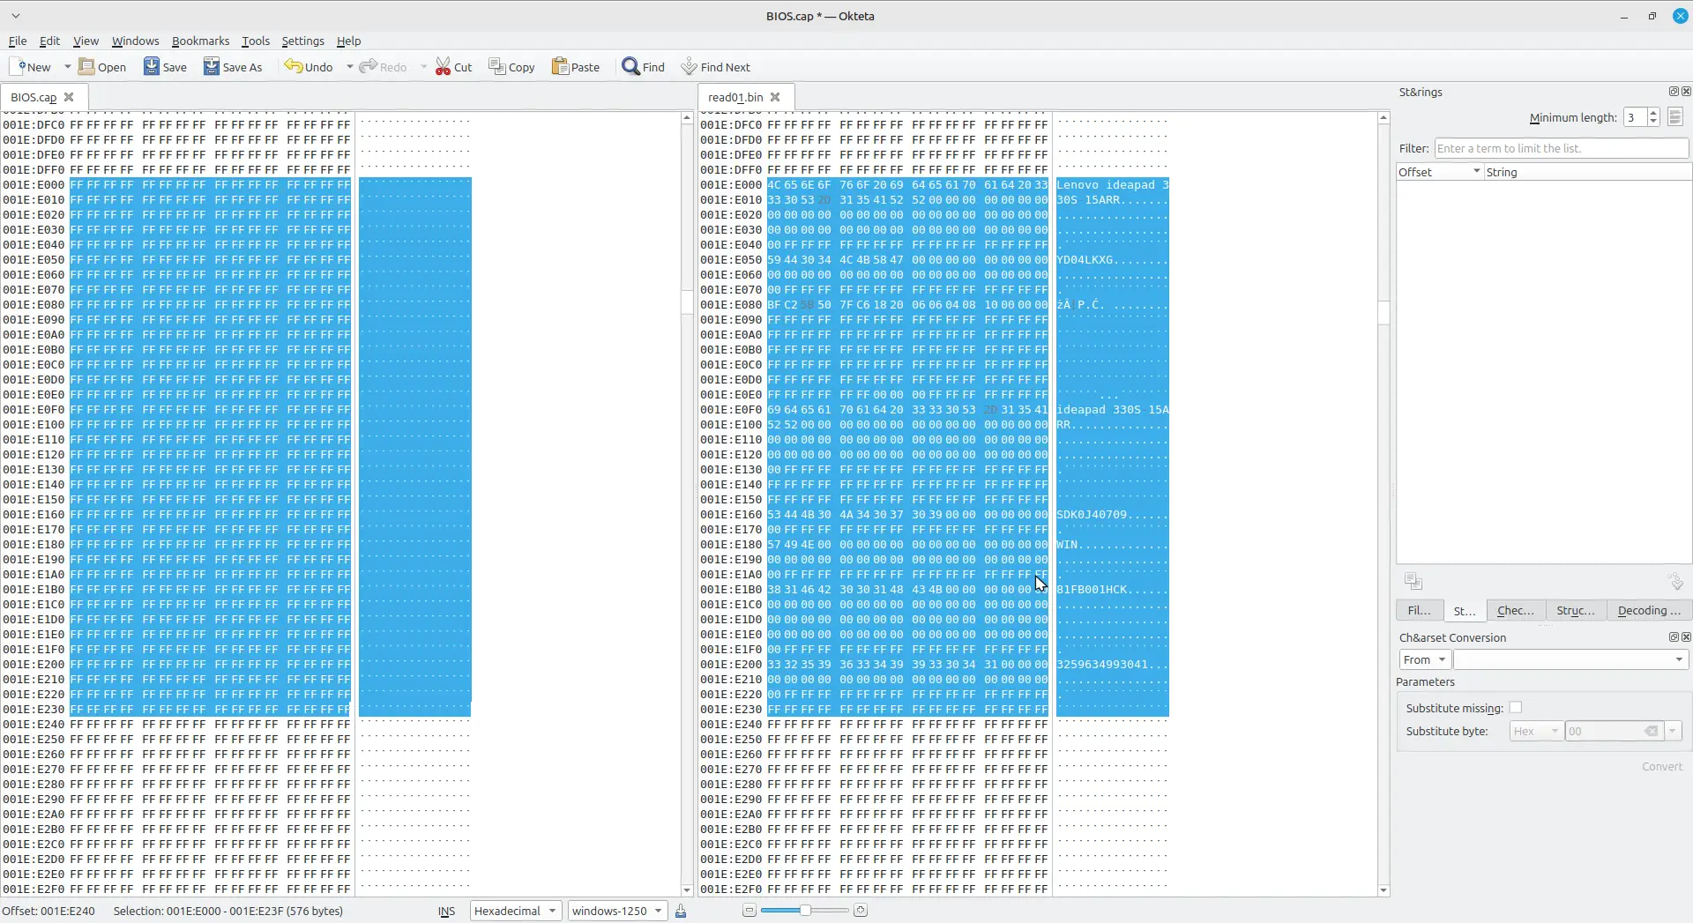Open the View menu
This screenshot has height=923, width=1693.
(x=86, y=41)
